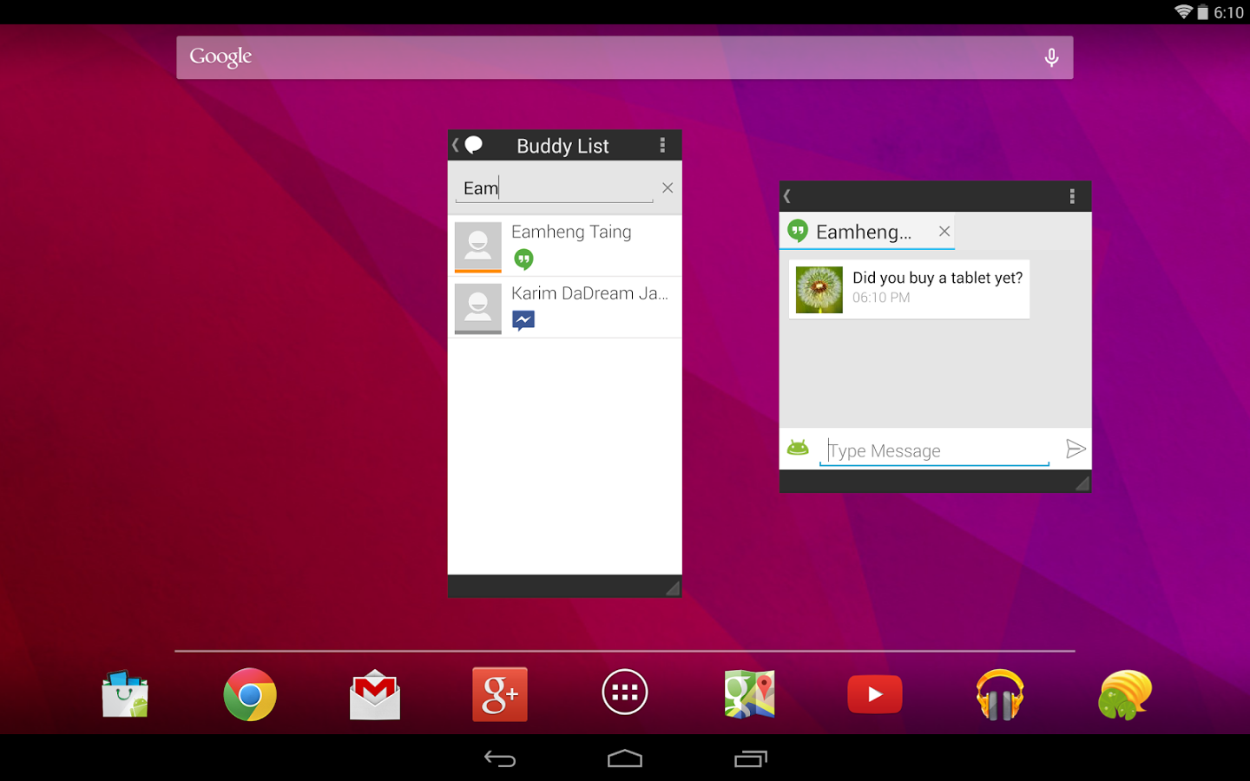Tap the Android back navigation button
Viewport: 1250px width, 781px height.
pos(500,759)
